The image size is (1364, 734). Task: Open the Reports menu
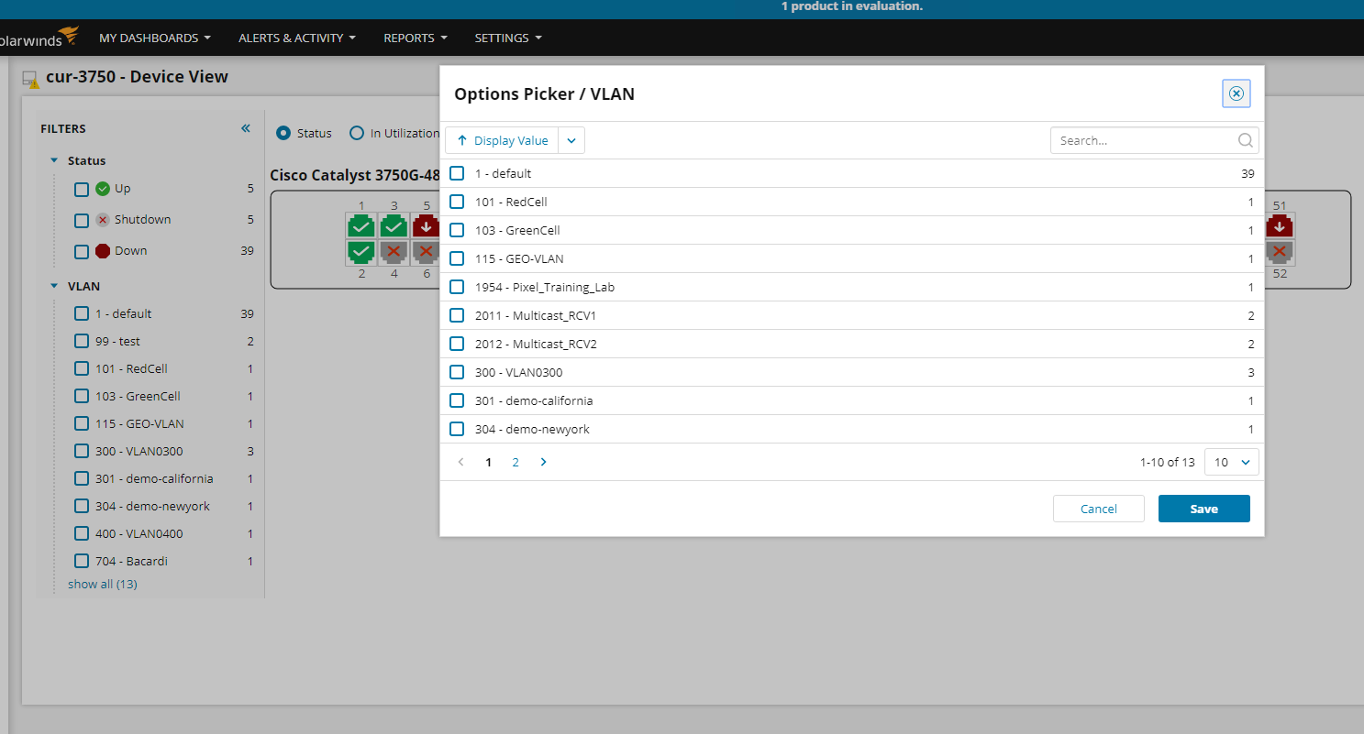pyautogui.click(x=416, y=38)
